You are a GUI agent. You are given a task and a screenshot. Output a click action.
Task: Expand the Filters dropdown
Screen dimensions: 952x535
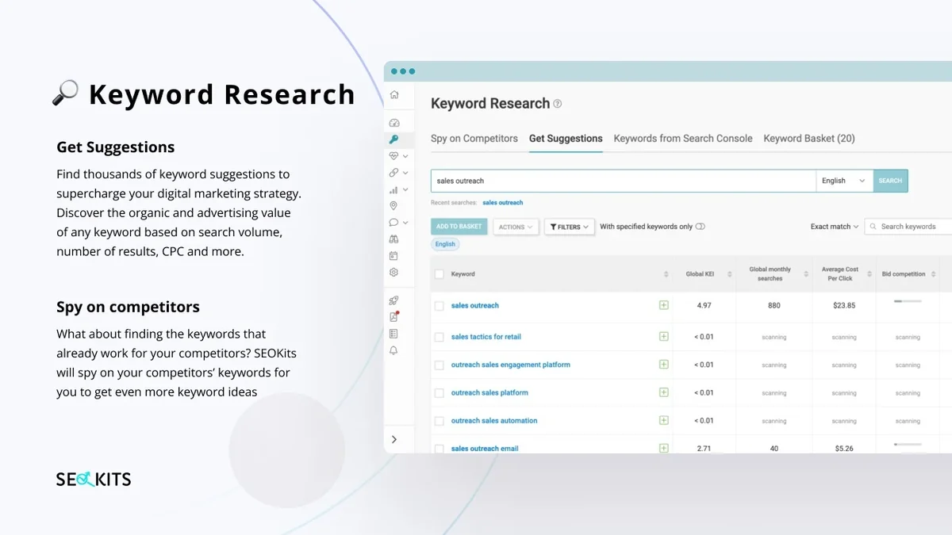[569, 227]
